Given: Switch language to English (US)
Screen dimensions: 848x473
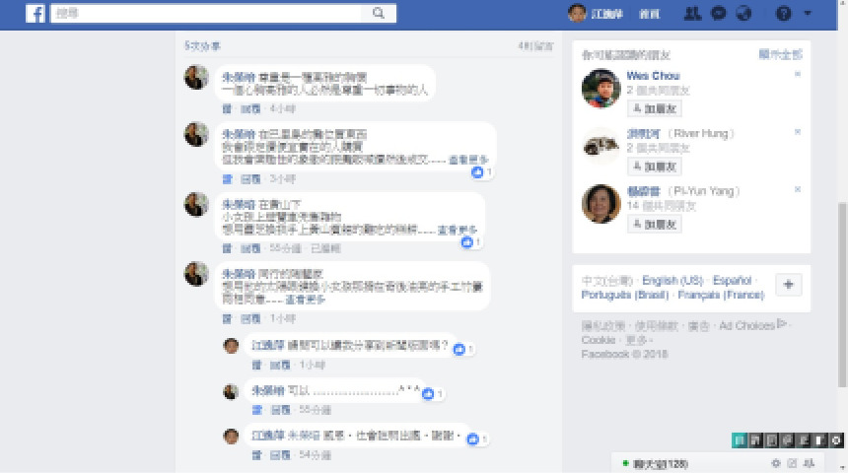Looking at the screenshot, I should pos(672,280).
